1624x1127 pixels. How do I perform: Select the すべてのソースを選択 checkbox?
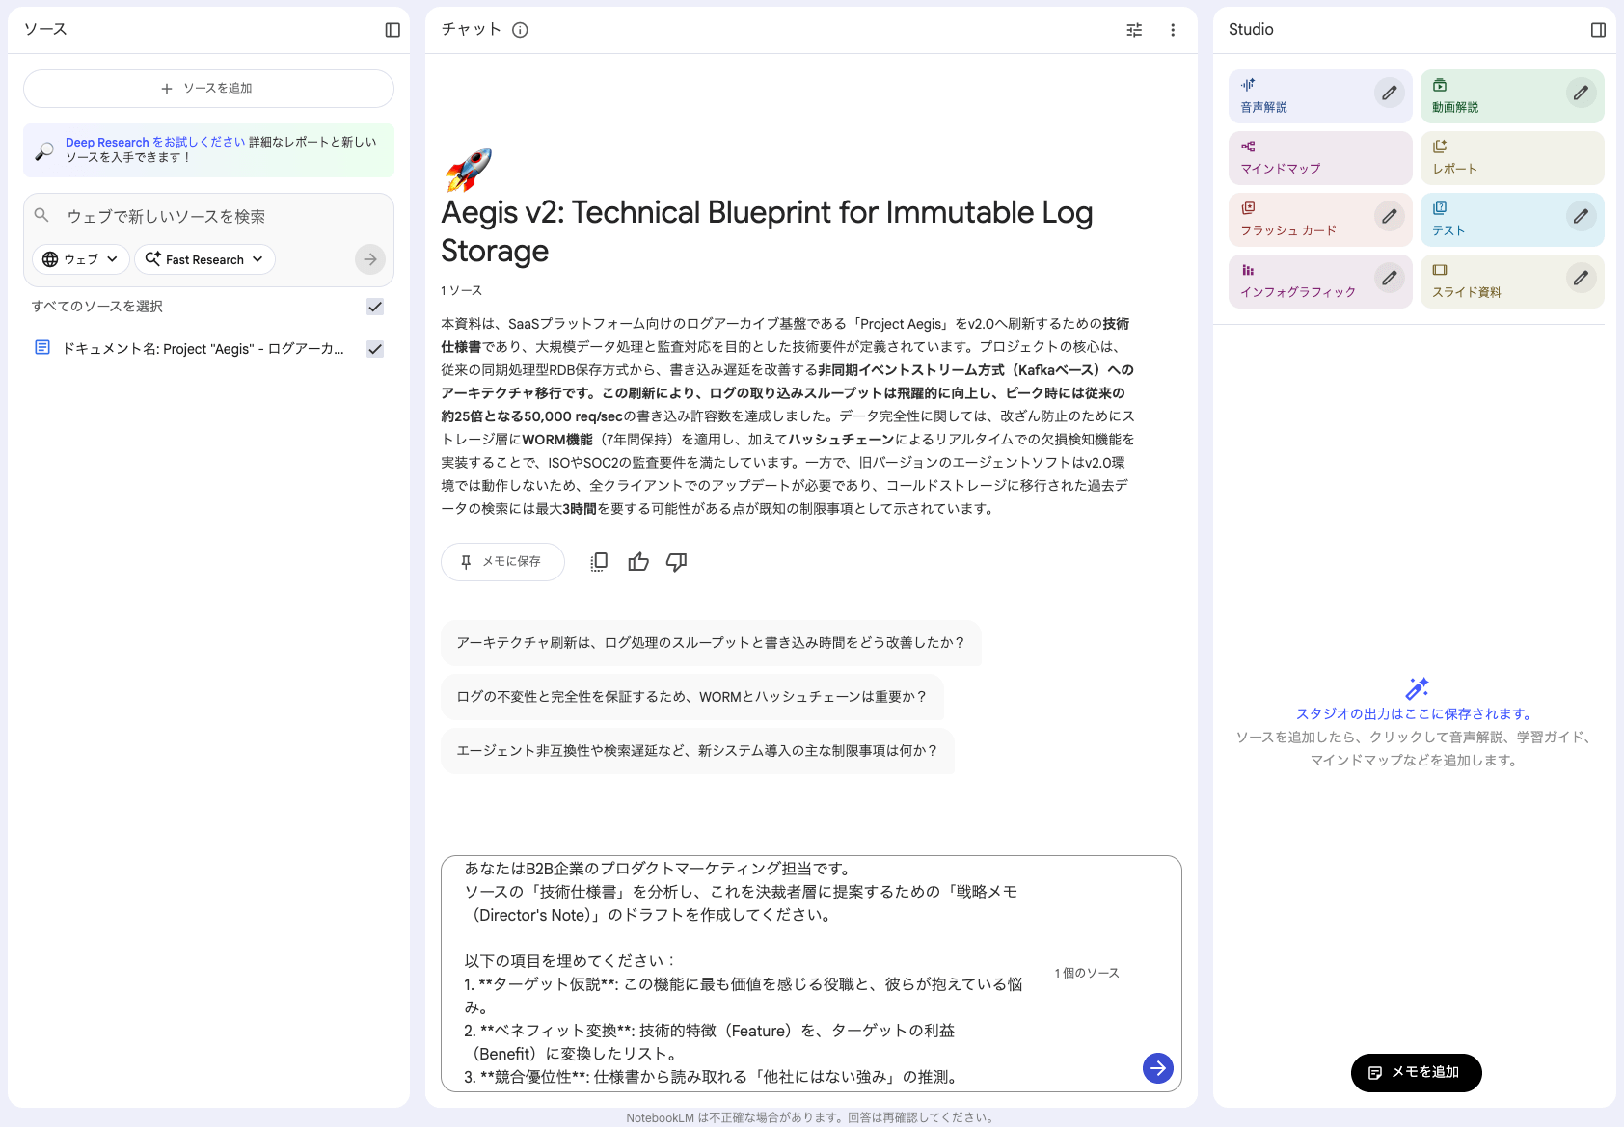[375, 306]
